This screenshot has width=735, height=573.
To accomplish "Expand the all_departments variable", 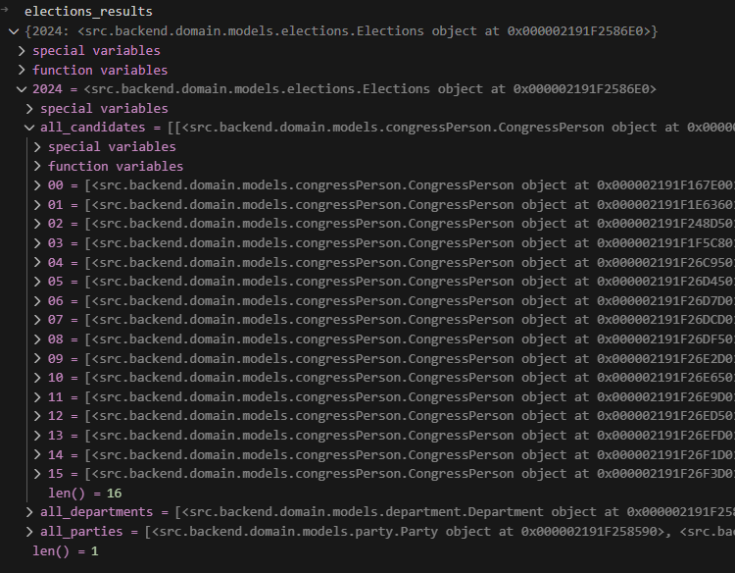I will 29,512.
